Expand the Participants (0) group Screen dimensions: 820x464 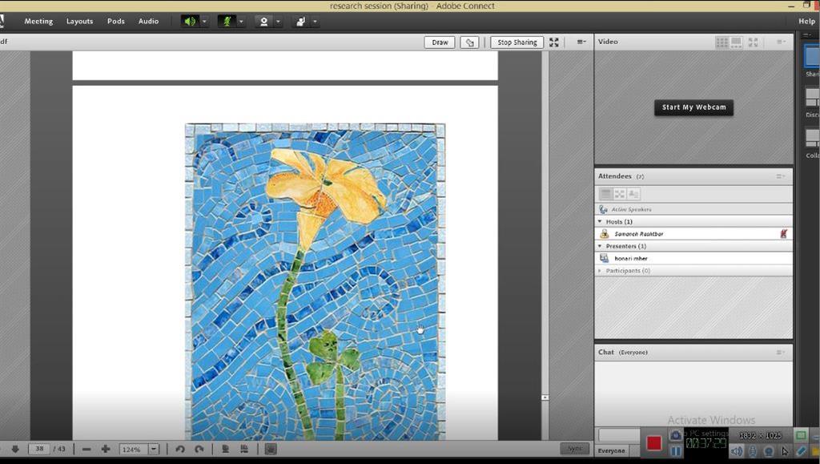(601, 270)
